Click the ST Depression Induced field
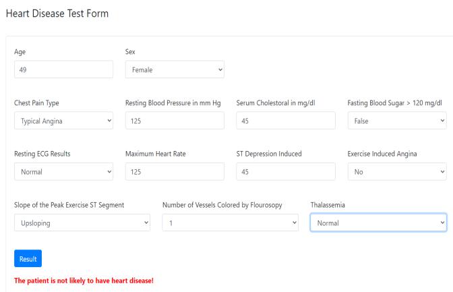 286,172
